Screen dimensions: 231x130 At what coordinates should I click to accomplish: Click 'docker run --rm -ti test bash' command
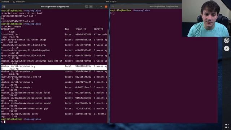pos(23,13)
